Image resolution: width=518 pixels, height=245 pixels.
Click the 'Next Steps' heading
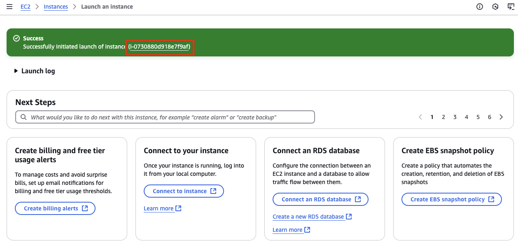(x=35, y=102)
